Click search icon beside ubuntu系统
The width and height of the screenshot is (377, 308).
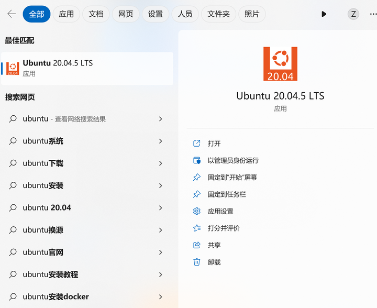[13, 141]
